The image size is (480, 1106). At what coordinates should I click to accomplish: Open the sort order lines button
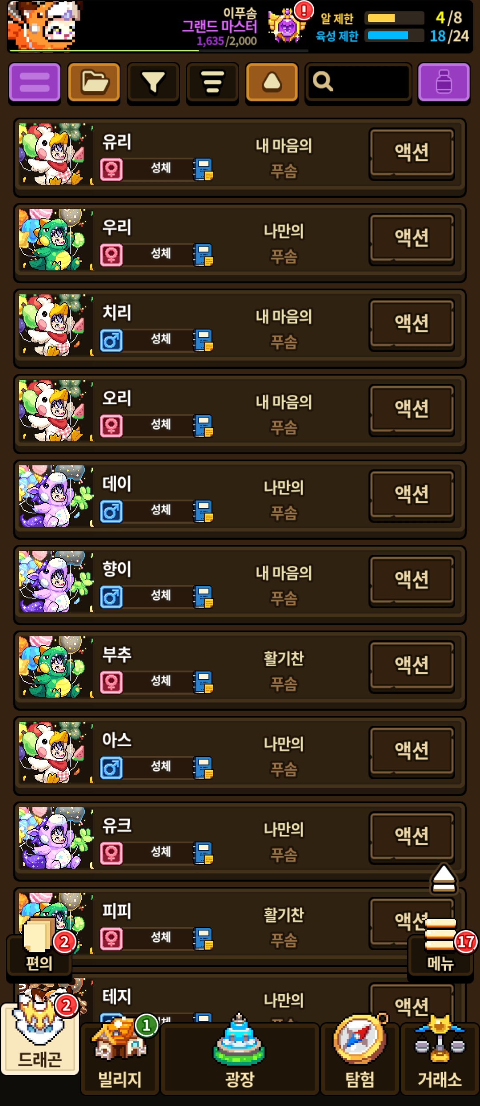[212, 82]
